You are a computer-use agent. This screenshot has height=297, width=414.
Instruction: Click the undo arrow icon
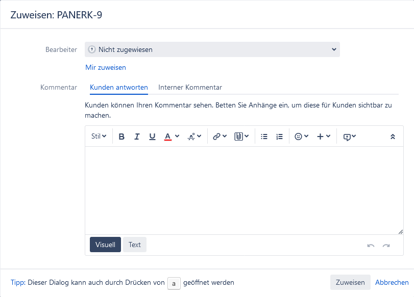point(371,246)
